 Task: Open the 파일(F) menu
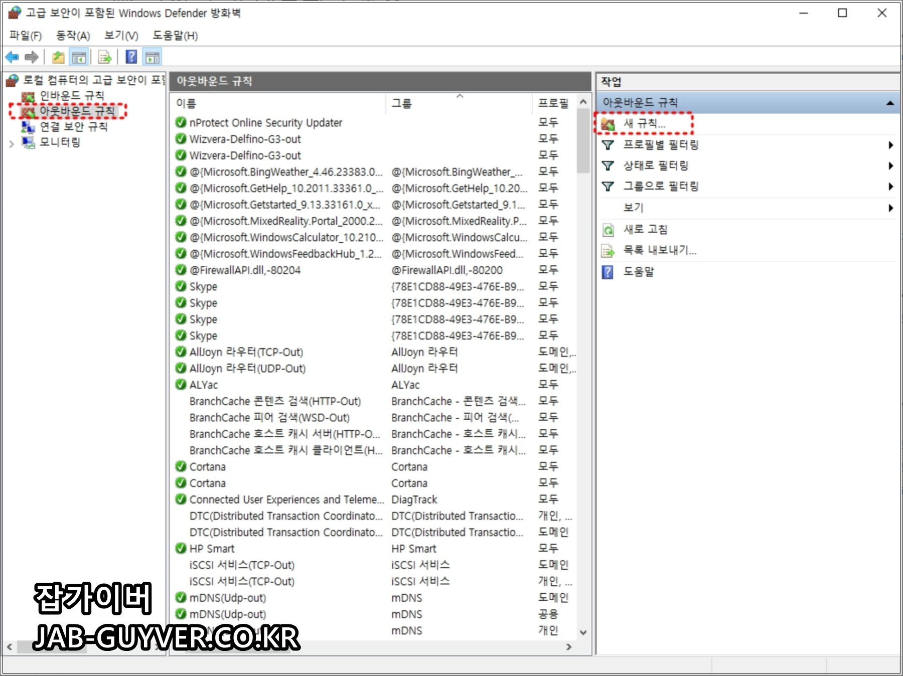pos(25,36)
